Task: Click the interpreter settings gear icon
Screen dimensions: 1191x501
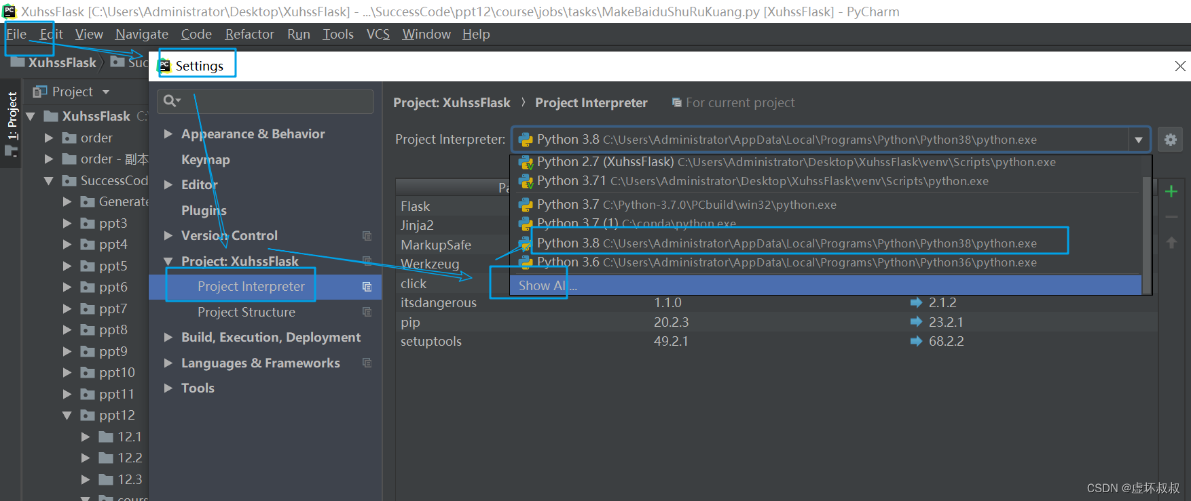Action: click(x=1170, y=140)
